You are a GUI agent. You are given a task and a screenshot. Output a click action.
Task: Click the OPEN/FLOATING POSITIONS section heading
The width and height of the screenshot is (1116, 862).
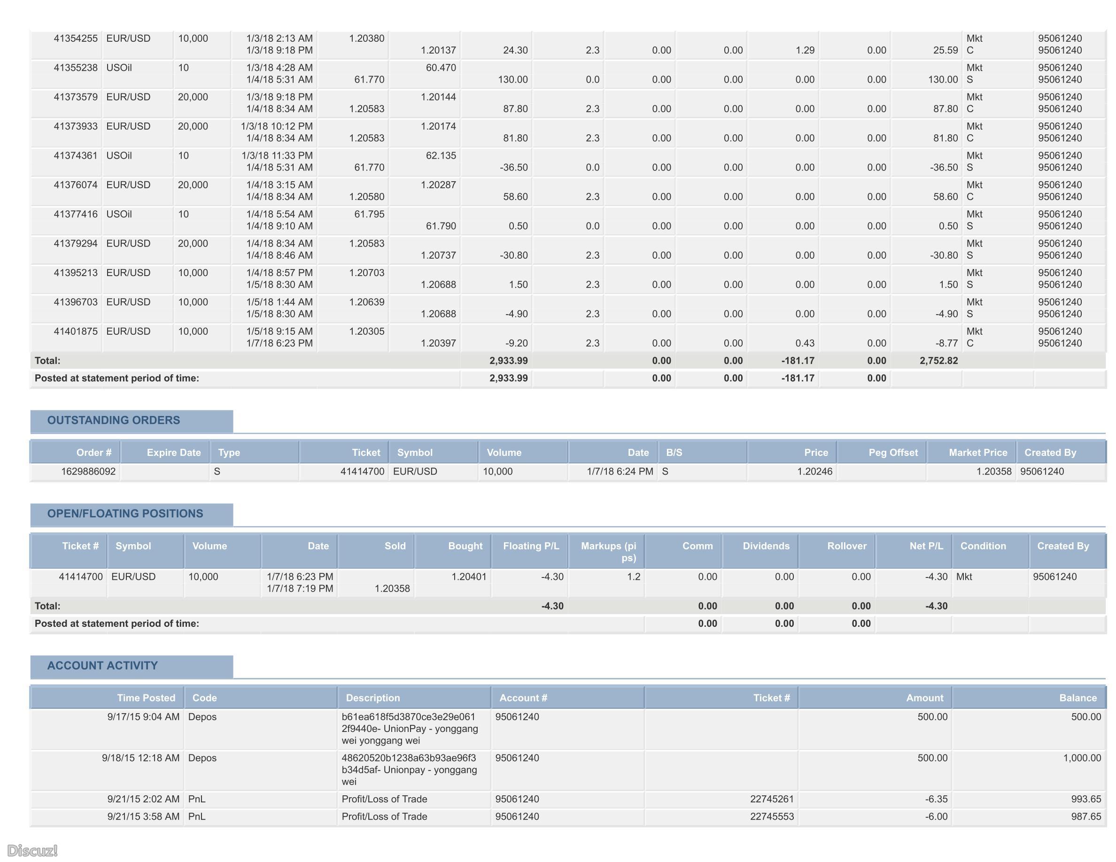[125, 514]
